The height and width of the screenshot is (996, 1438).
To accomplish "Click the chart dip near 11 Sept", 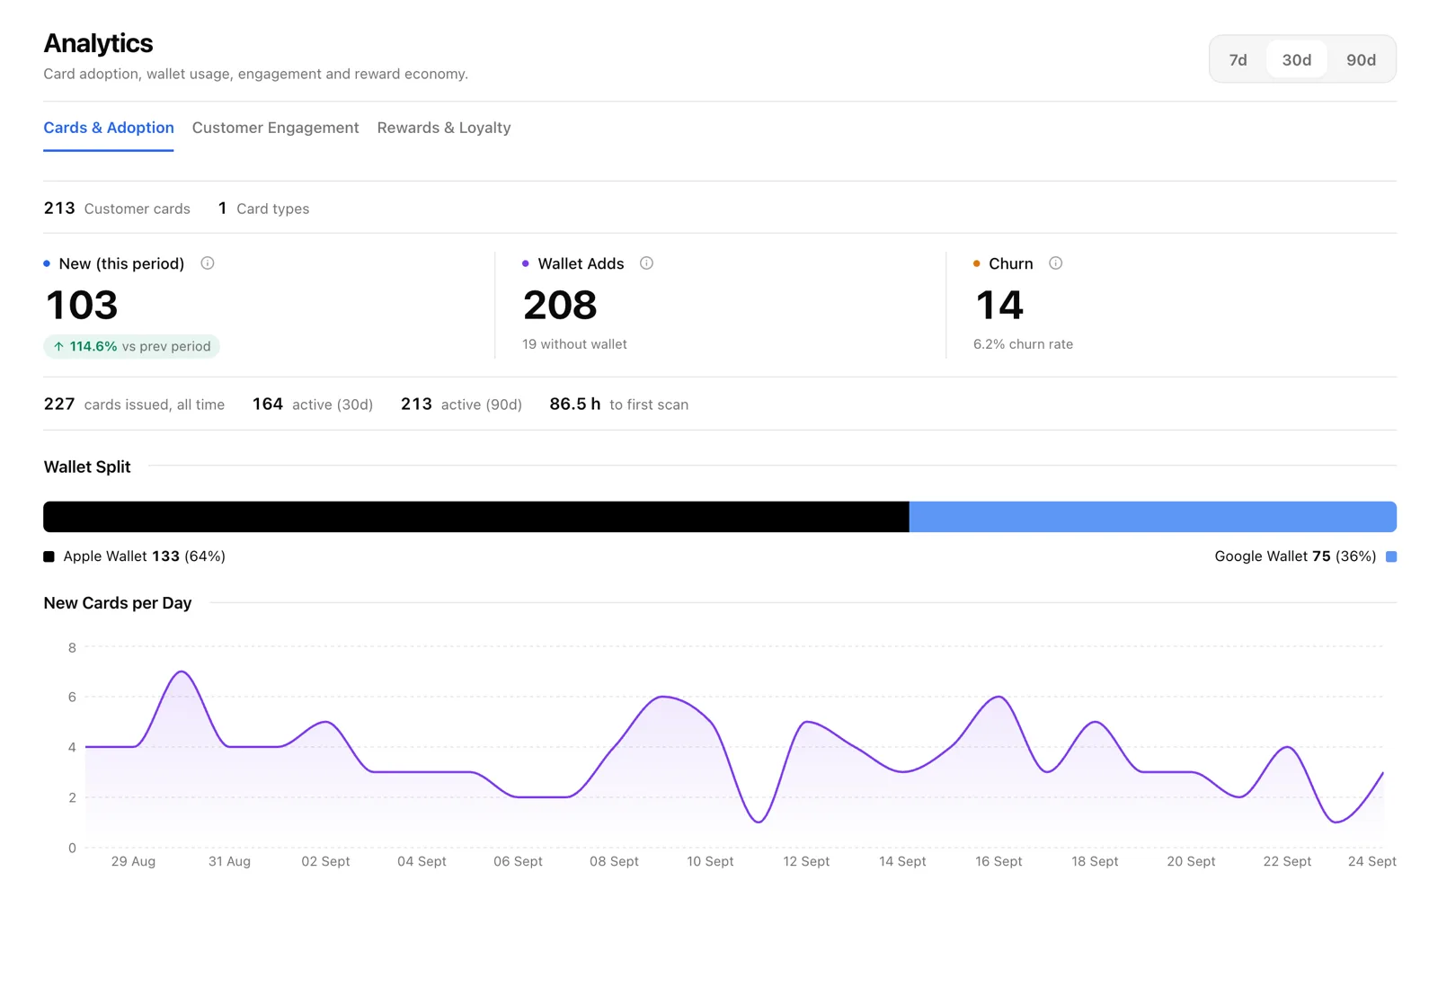I will pos(759,822).
